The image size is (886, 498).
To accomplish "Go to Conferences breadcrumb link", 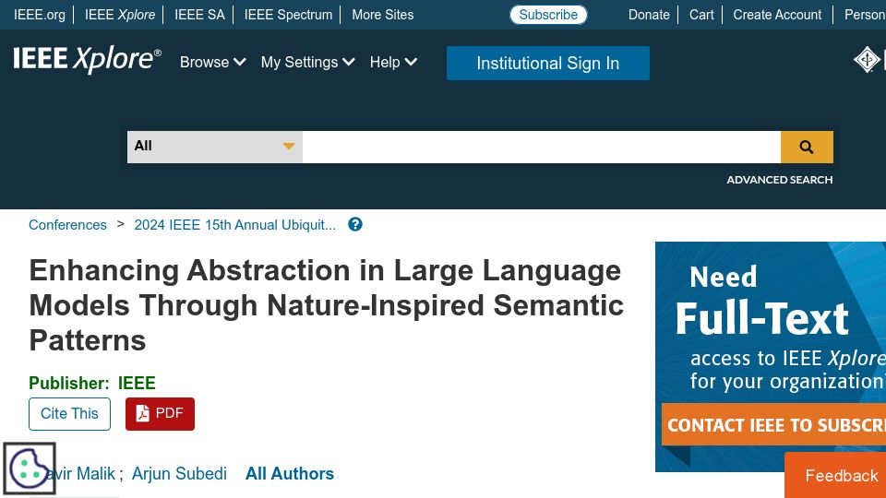I will [67, 225].
